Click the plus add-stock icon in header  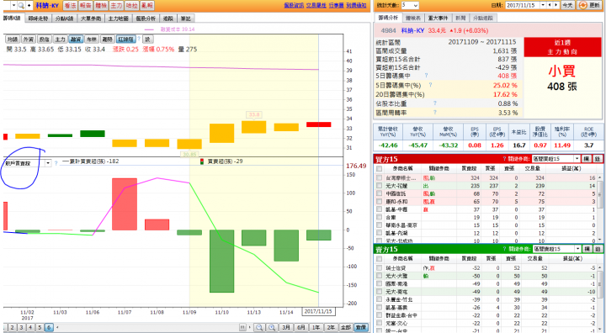click(x=29, y=5)
